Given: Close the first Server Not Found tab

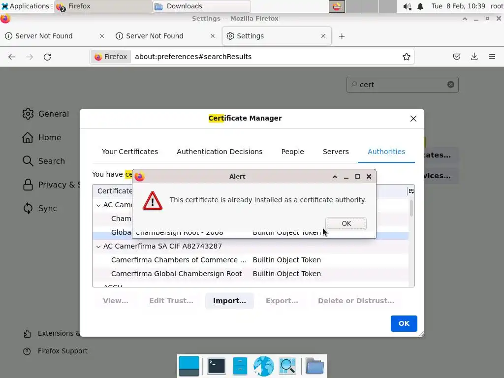Looking at the screenshot, I should (102, 36).
